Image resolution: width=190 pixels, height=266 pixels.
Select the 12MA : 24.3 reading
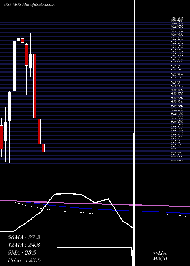[x=24, y=245]
